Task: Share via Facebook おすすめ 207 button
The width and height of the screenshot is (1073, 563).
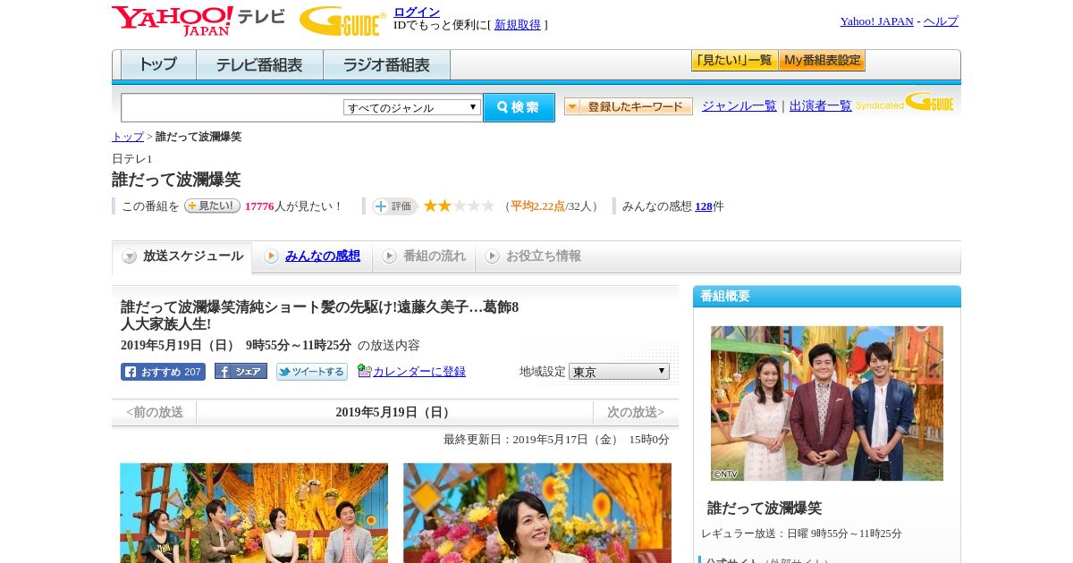Action: click(163, 372)
